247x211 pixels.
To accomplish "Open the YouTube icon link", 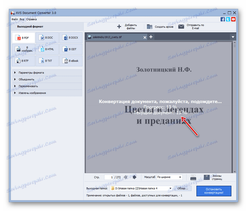I will pos(233,19).
